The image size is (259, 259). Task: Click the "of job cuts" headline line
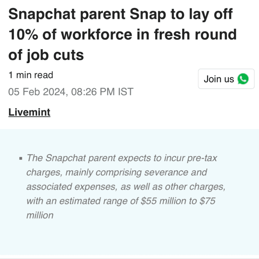(46, 55)
